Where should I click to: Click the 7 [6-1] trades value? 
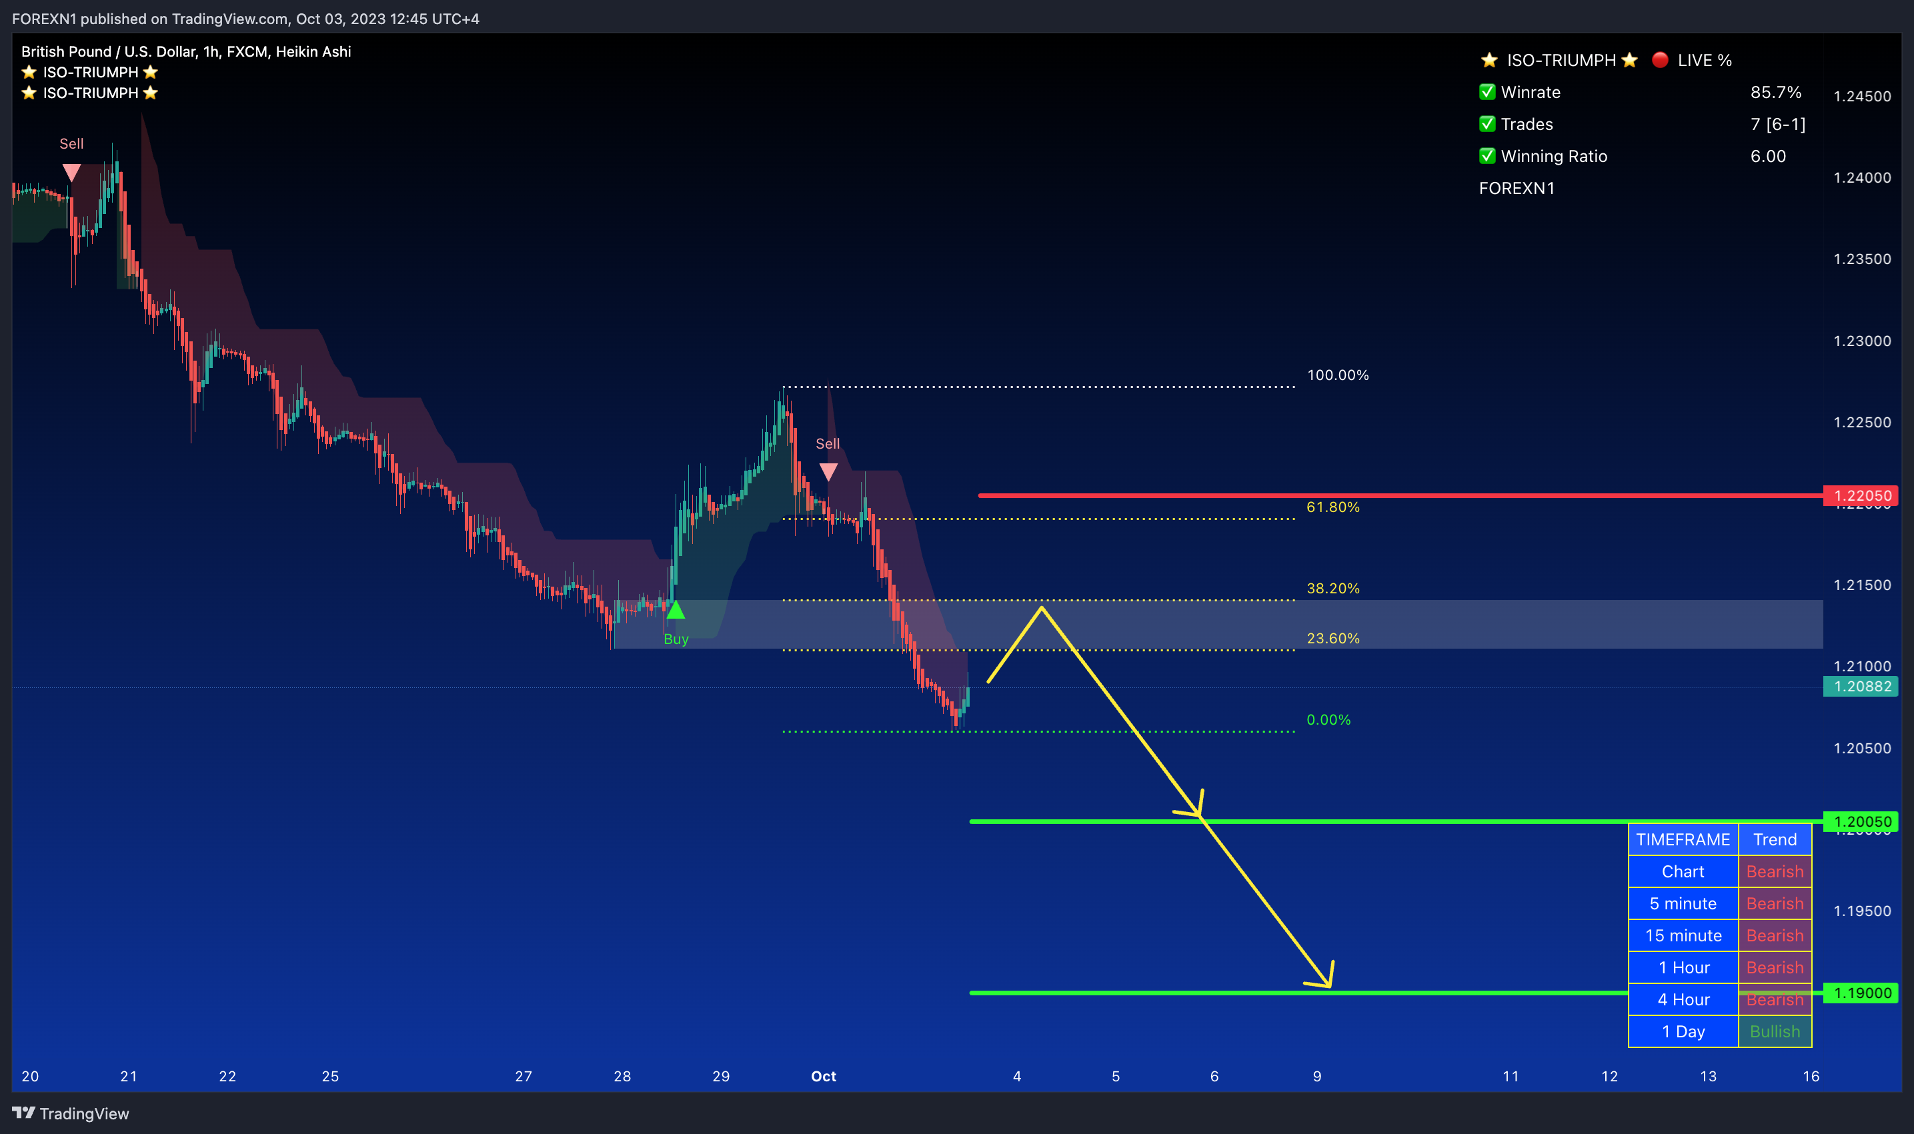point(1778,124)
